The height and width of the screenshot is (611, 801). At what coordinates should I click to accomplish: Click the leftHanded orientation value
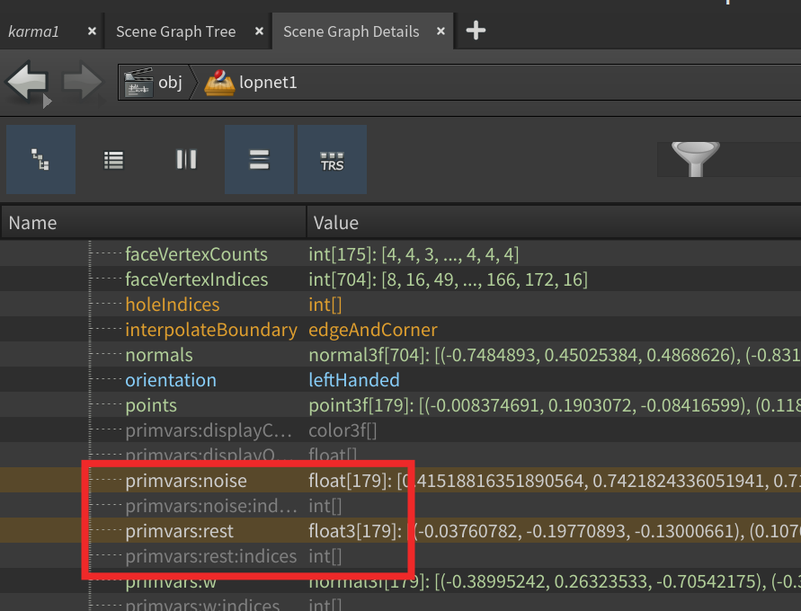pyautogui.click(x=354, y=380)
